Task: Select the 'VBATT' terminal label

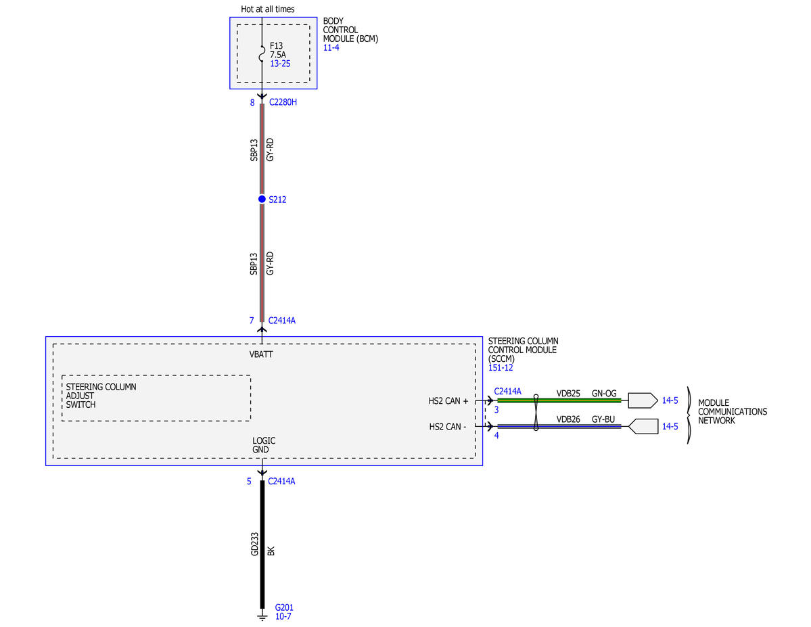Action: point(261,354)
